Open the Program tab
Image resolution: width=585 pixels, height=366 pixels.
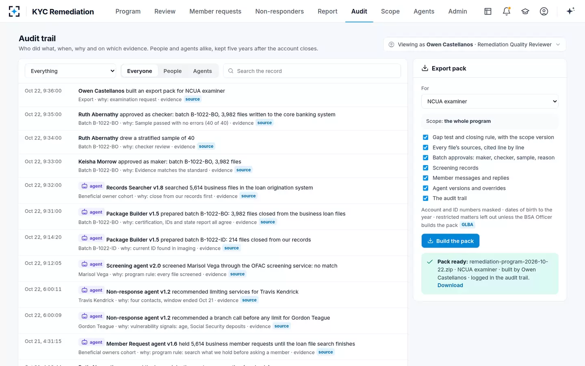(128, 11)
